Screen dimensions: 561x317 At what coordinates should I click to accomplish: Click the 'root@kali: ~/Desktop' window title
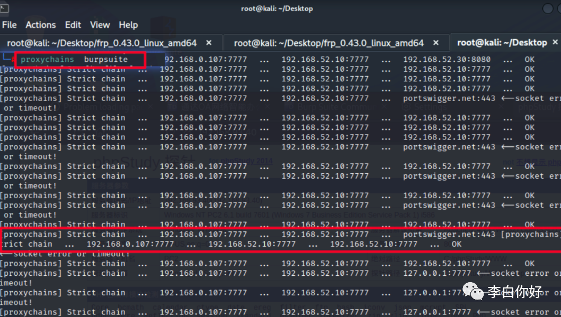tap(277, 8)
